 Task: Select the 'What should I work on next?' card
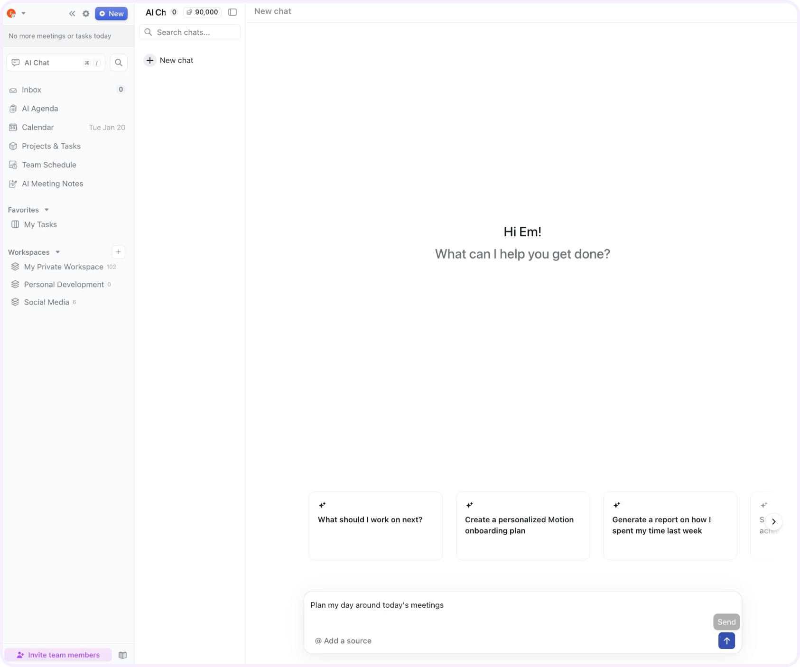coord(375,526)
